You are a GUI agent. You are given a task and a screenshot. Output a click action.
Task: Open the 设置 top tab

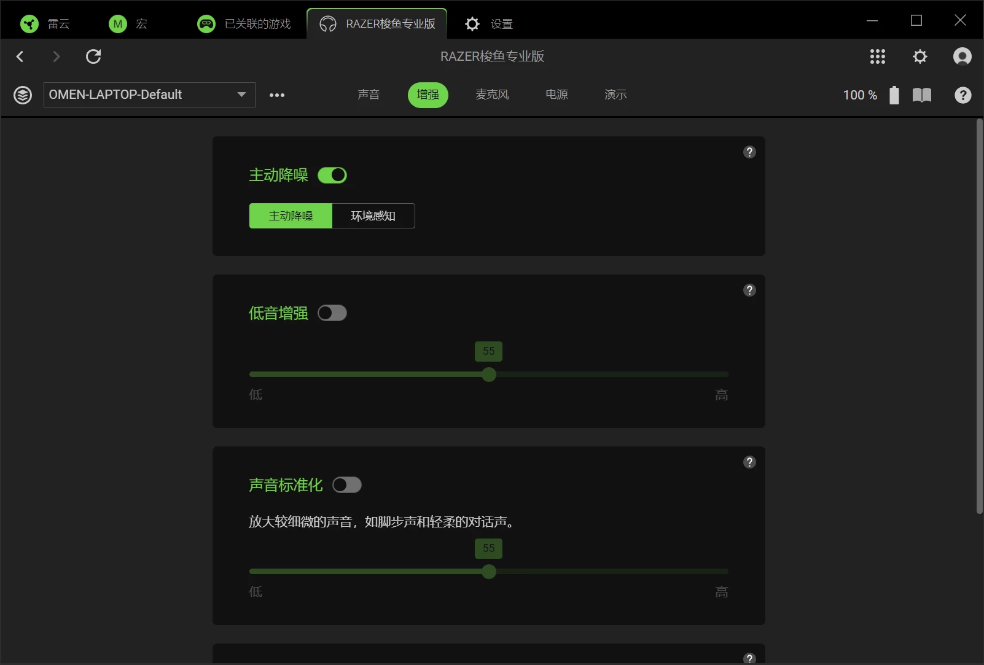point(489,24)
